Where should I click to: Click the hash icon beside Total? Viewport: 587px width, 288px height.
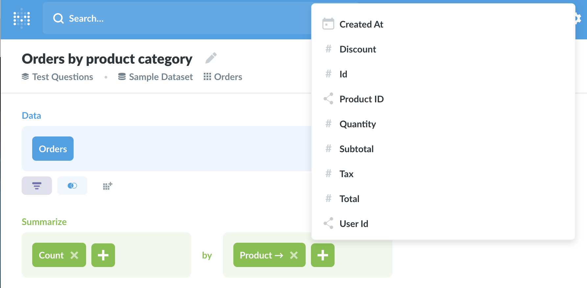click(328, 198)
